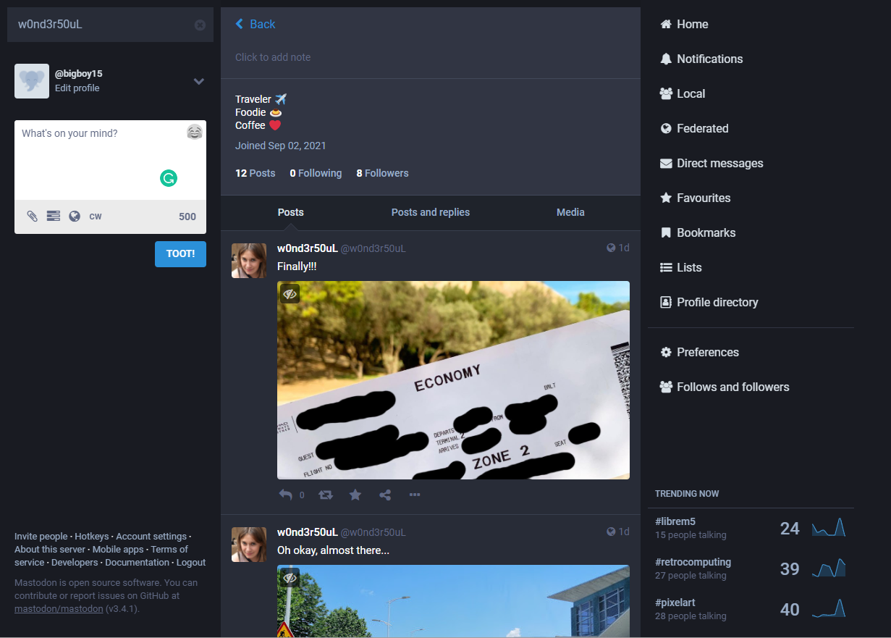Go back using the Back button
Screen dimensions: 891x638
(256, 24)
